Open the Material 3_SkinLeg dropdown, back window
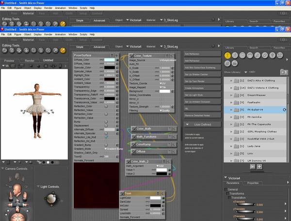Screen dimensions: 291x221 tap(169, 20)
